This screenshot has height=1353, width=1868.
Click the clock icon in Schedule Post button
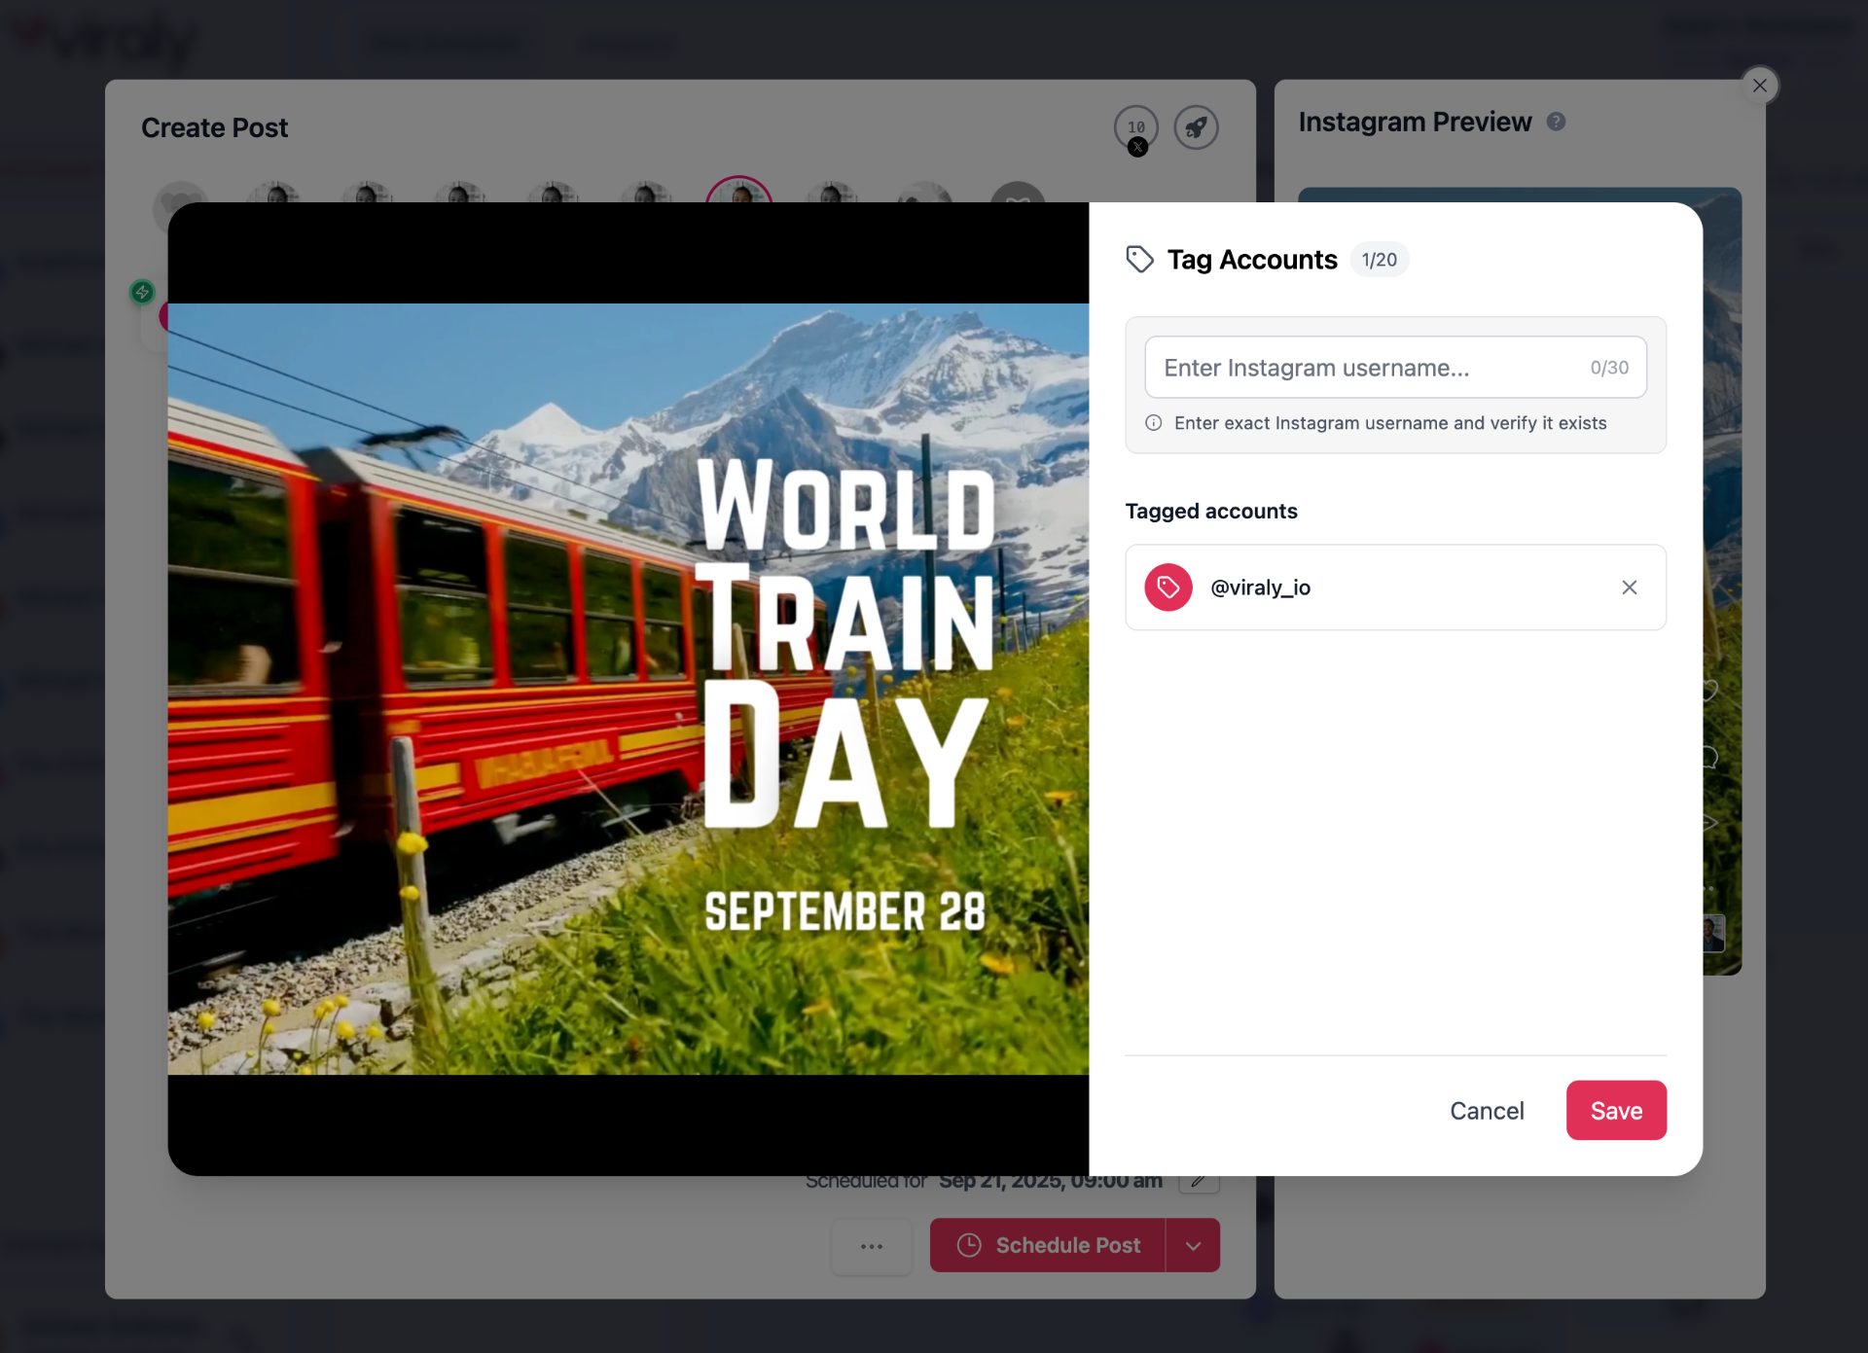[x=969, y=1245]
